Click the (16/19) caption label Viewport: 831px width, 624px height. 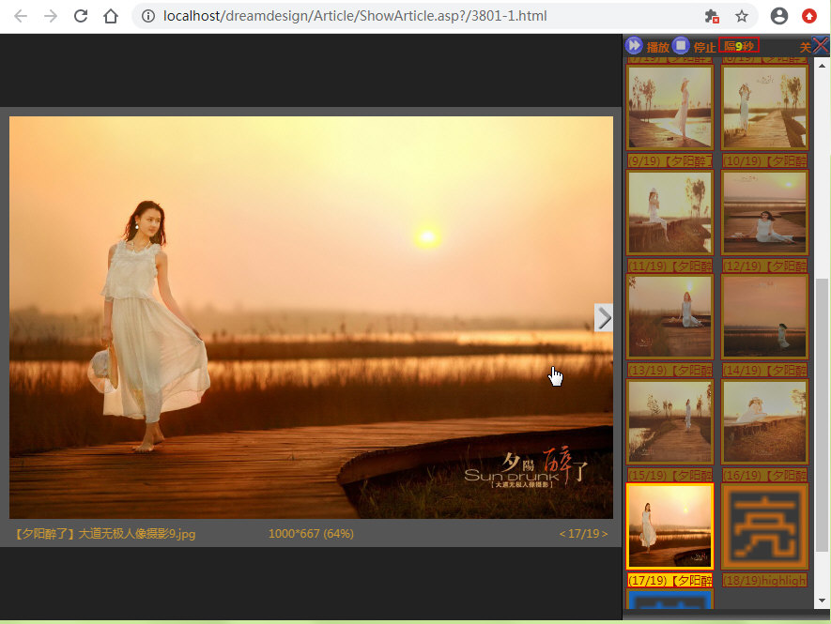(764, 475)
